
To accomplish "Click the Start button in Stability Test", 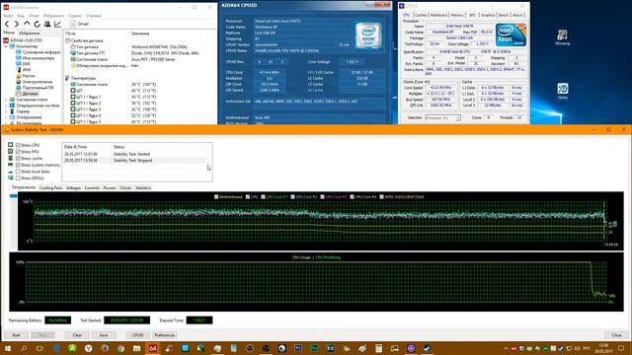I will [x=16, y=335].
